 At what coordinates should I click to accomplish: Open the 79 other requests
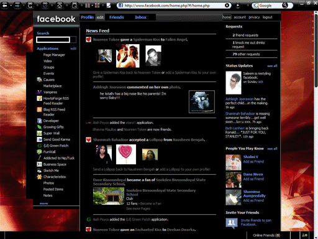(246, 54)
